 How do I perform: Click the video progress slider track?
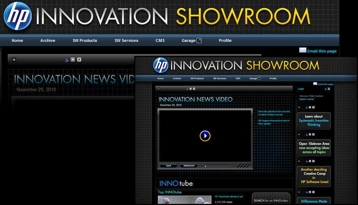coord(217,166)
